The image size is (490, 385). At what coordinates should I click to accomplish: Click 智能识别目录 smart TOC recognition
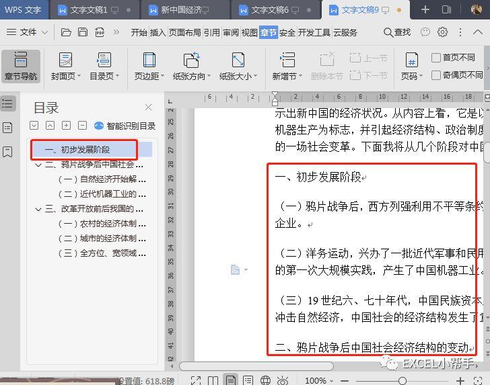(x=125, y=126)
